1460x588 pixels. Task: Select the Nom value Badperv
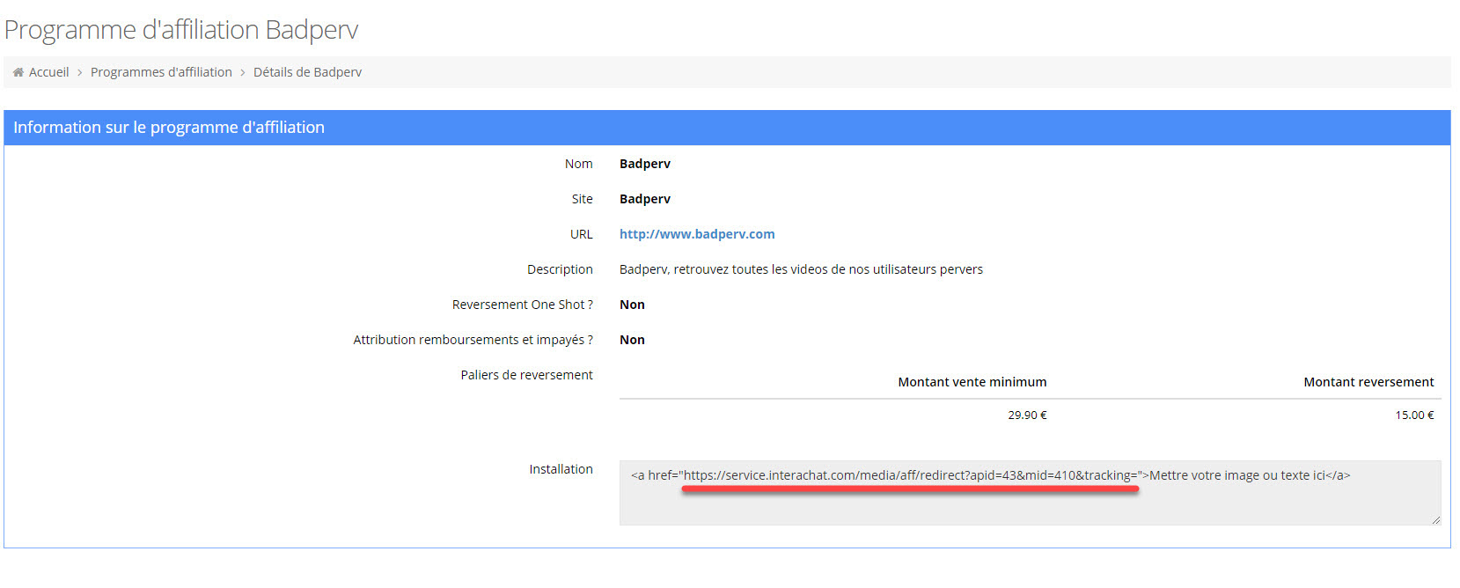point(645,164)
